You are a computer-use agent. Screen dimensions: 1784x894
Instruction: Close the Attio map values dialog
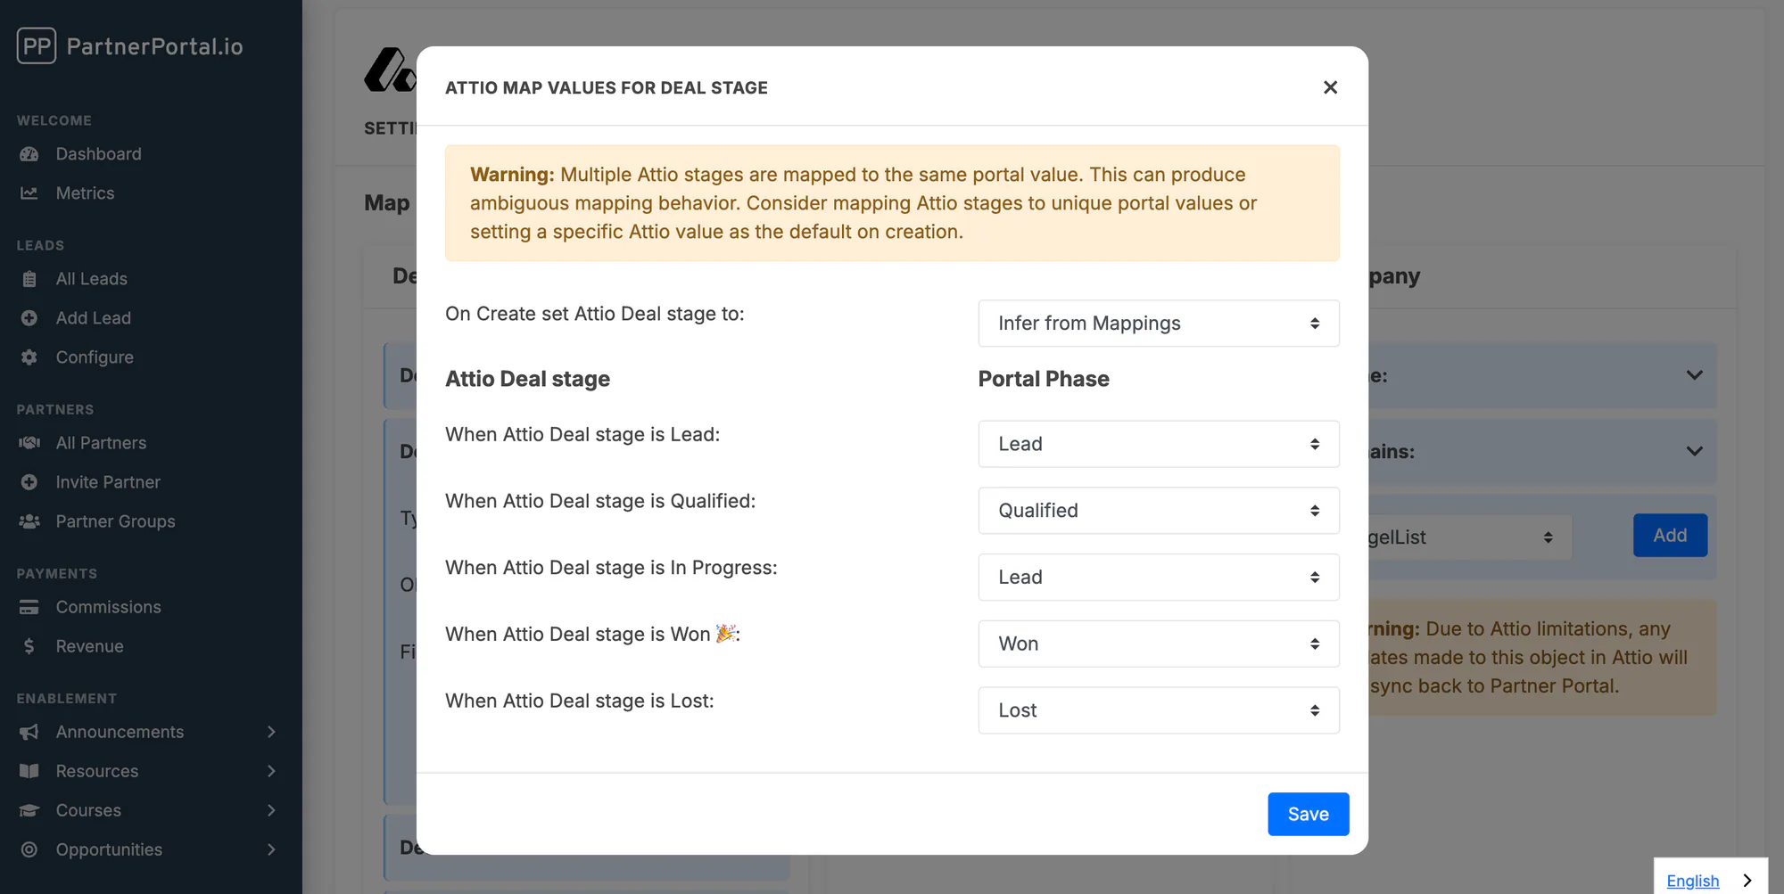pyautogui.click(x=1330, y=87)
